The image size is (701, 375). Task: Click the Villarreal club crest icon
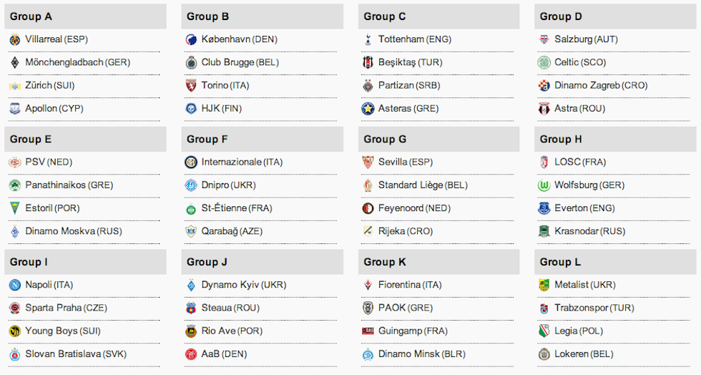point(15,40)
